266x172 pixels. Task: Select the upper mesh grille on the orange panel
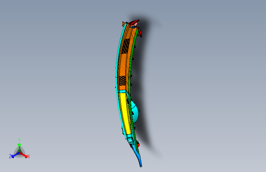click(x=126, y=46)
